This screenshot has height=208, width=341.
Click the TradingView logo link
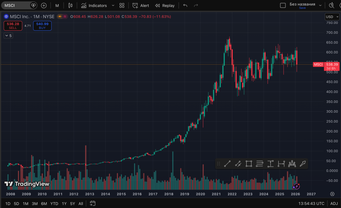tap(27, 184)
